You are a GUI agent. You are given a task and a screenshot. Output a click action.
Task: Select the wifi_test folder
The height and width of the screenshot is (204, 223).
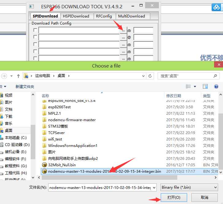[x=55, y=139]
